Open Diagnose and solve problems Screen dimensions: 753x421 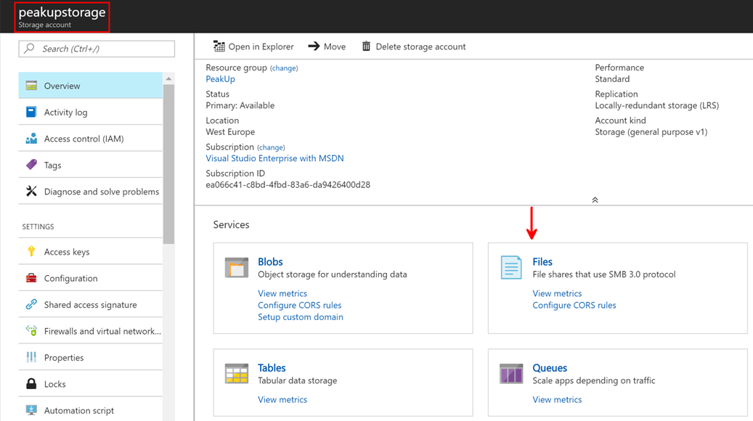coord(90,191)
